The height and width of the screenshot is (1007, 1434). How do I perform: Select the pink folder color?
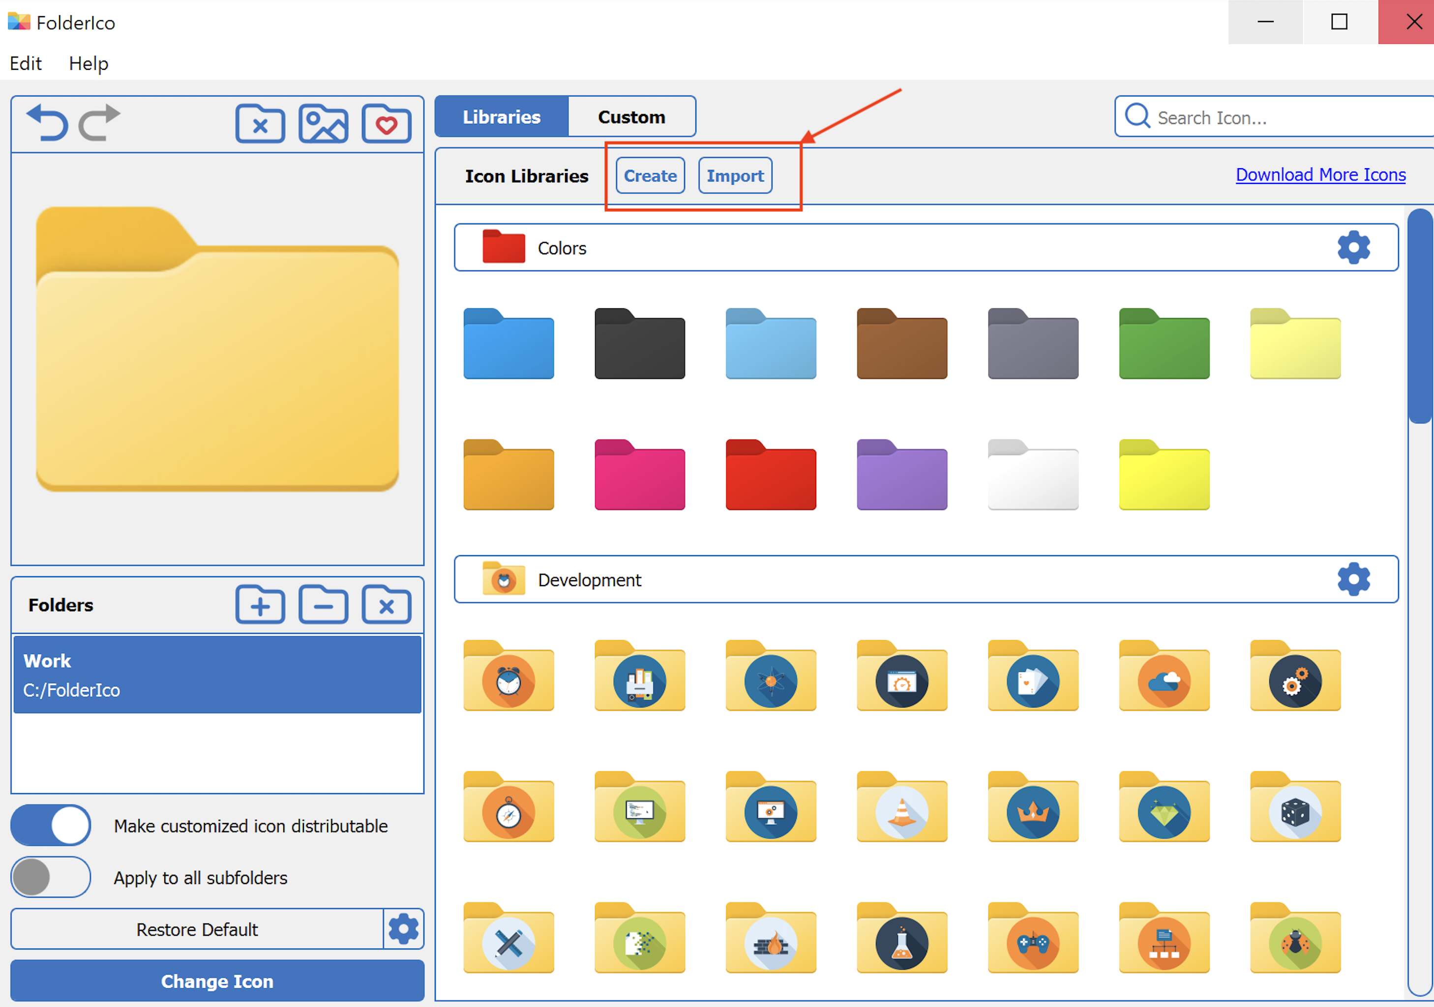pyautogui.click(x=640, y=475)
